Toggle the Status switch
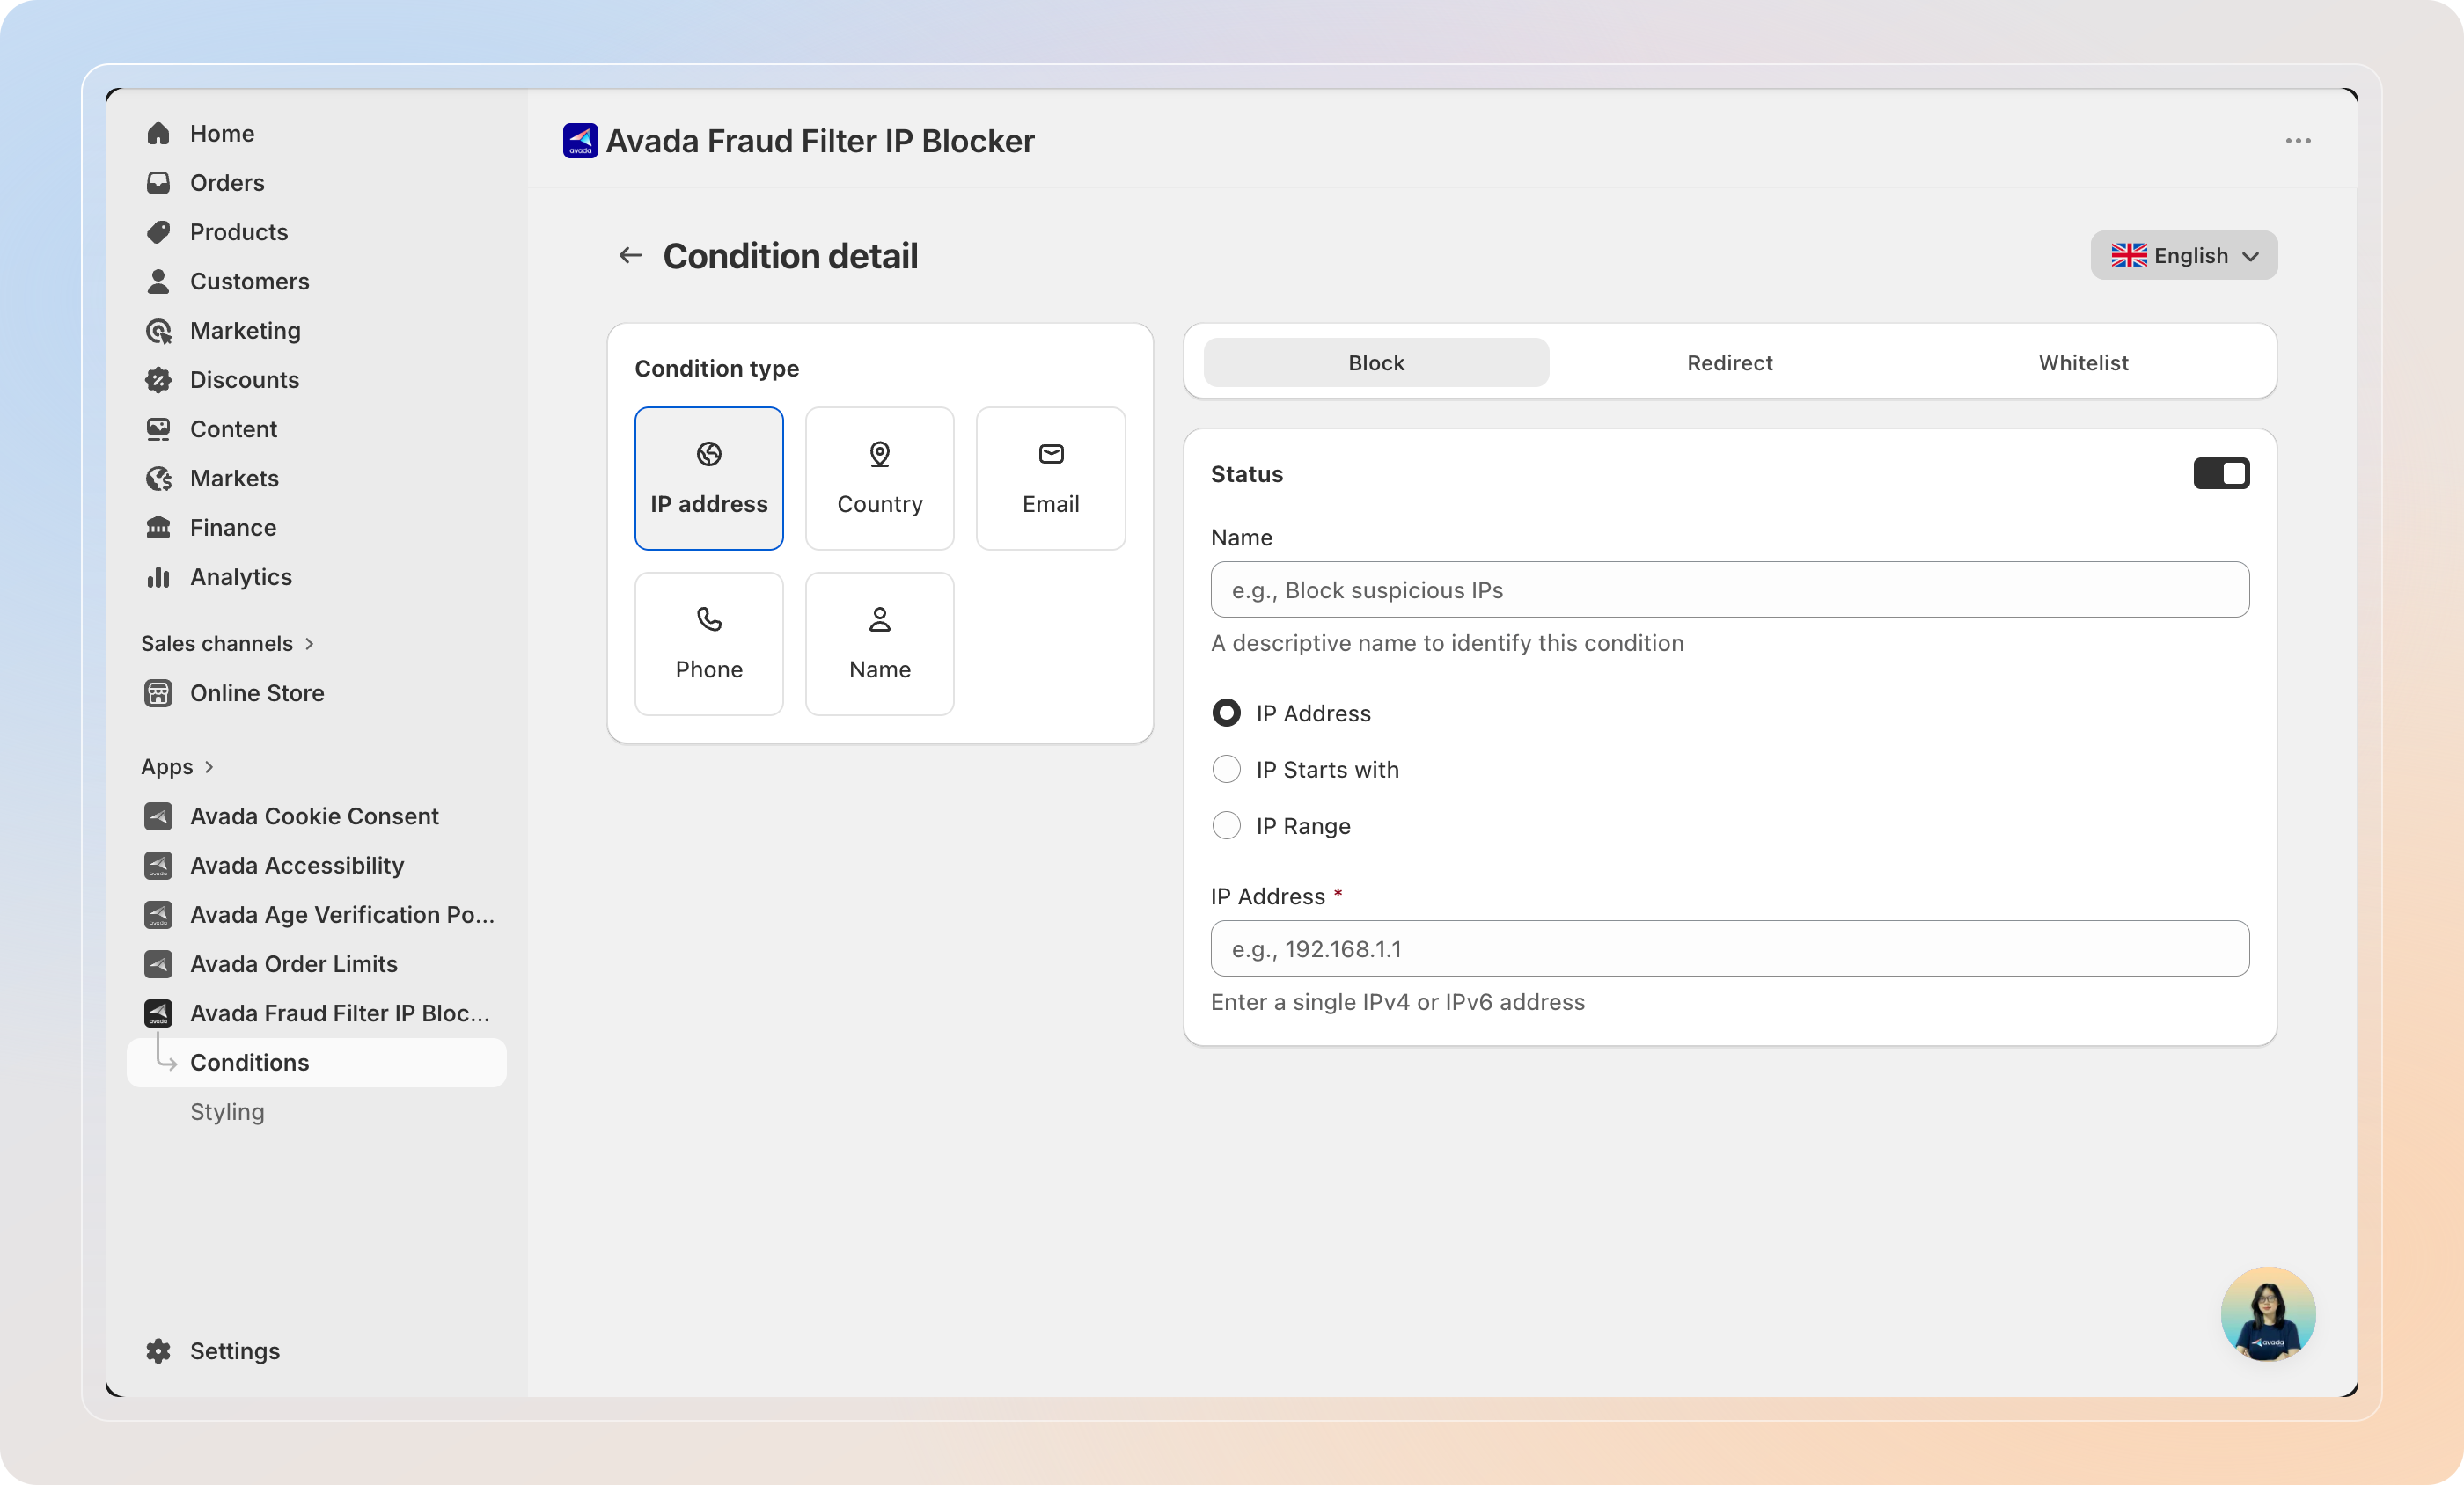The image size is (2464, 1485). [x=2221, y=474]
